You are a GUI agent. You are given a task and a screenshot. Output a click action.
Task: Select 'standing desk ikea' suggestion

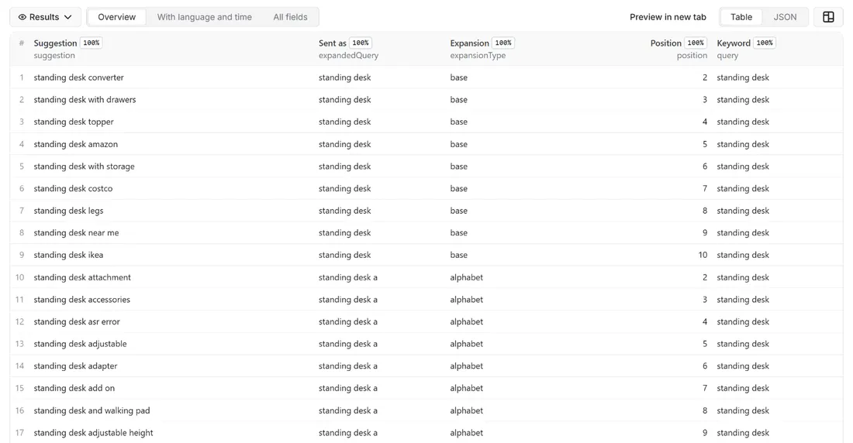pyautogui.click(x=68, y=255)
